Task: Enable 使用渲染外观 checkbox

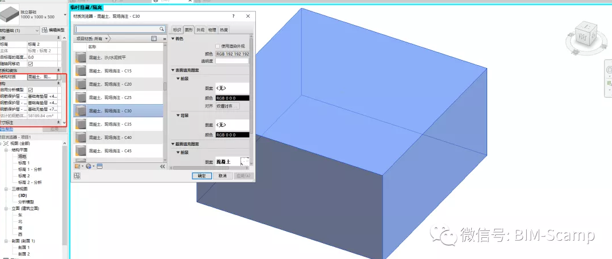Action: click(218, 46)
